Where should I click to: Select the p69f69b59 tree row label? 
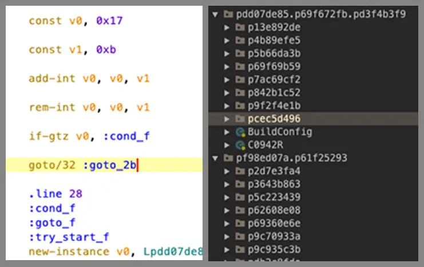[274, 66]
